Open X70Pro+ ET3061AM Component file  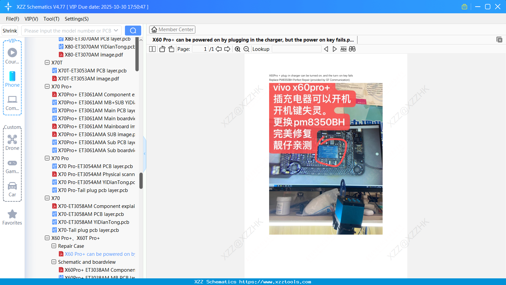coord(93,94)
